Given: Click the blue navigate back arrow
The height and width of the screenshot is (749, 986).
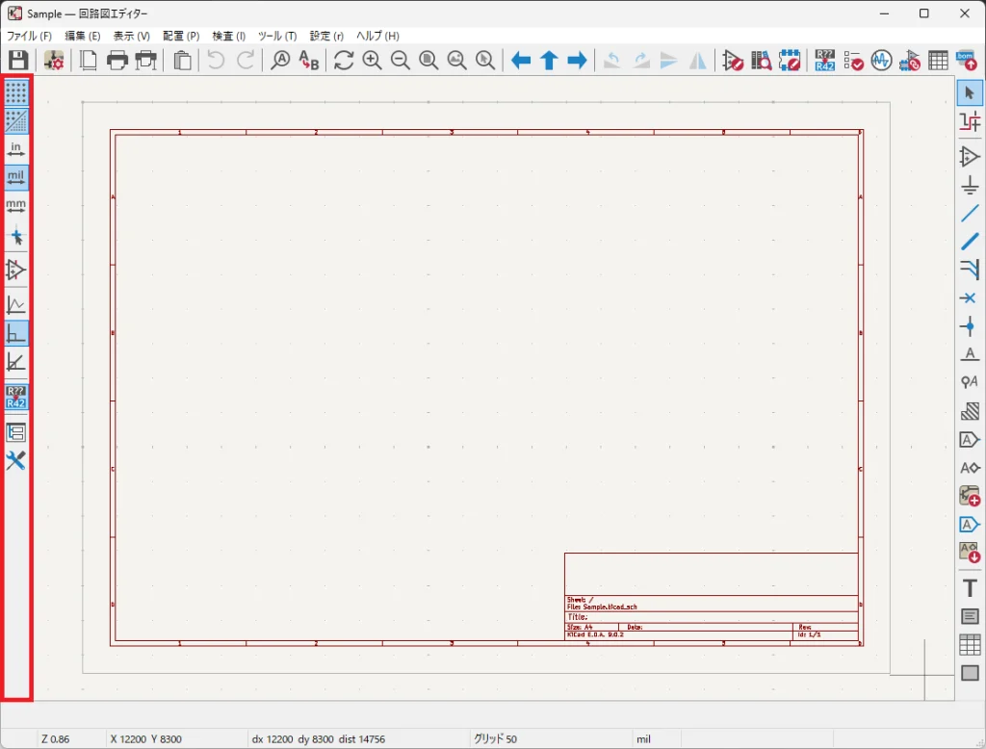Looking at the screenshot, I should [x=521, y=61].
